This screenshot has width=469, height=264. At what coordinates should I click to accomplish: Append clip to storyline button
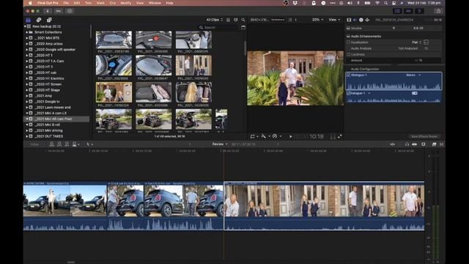(67, 144)
